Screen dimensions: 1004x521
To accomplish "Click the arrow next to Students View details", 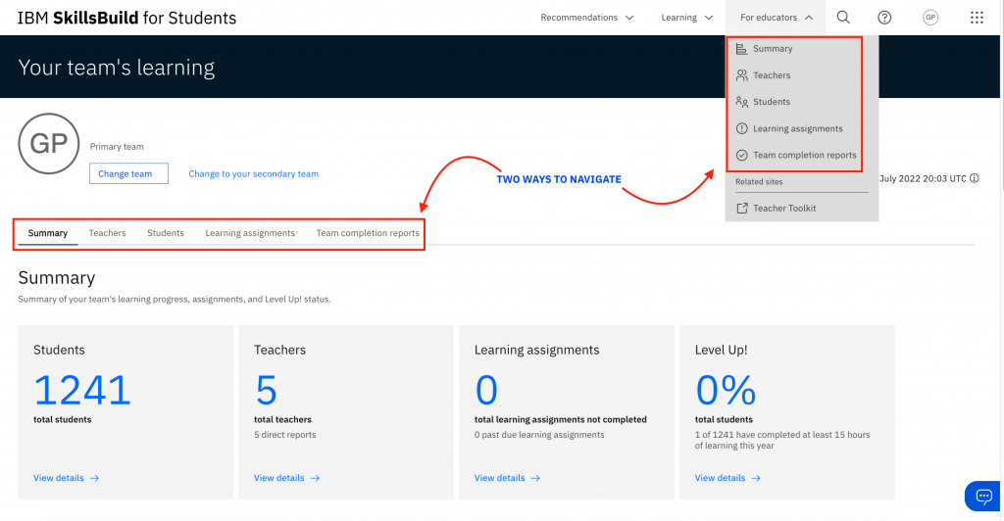I will 94,478.
